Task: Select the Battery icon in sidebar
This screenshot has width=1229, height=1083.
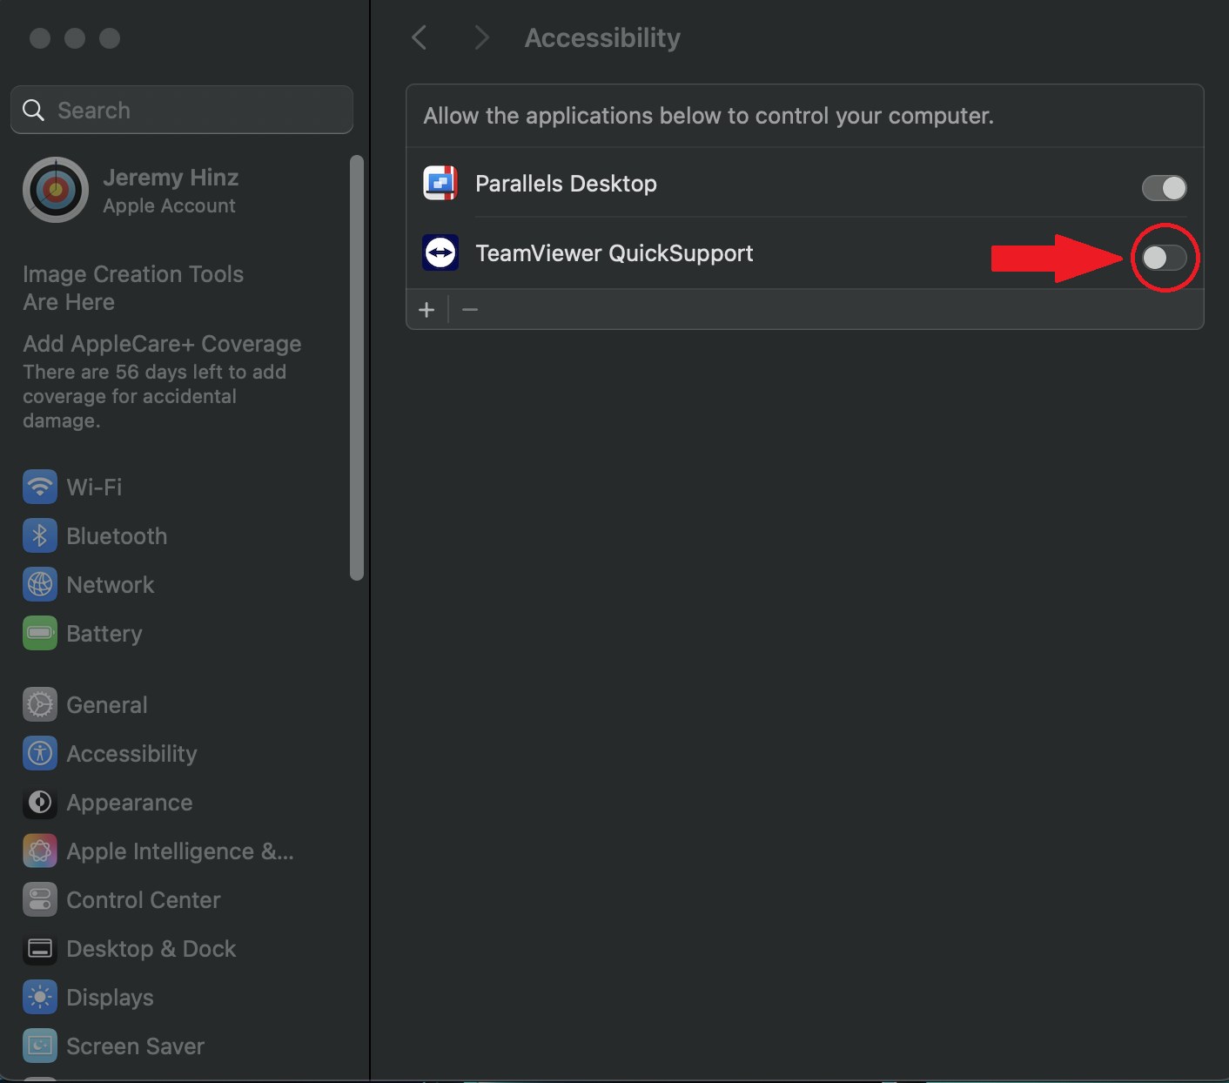Action: [40, 633]
